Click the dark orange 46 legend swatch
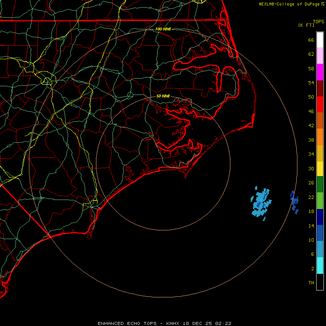326x326 pixels. click(x=320, y=121)
